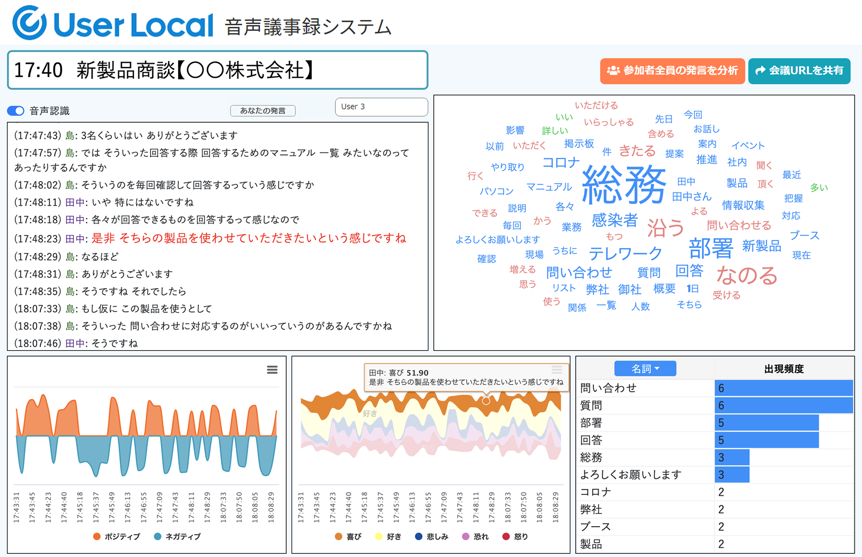Click the User 3 name field
The image size is (862, 557).
(382, 106)
